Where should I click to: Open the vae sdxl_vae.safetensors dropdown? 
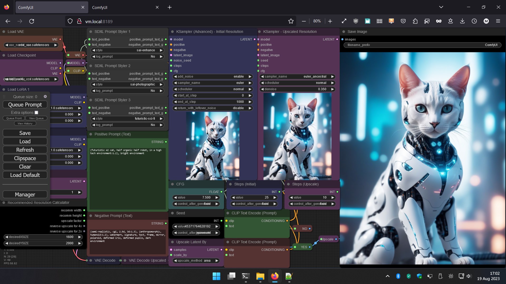pos(31,45)
